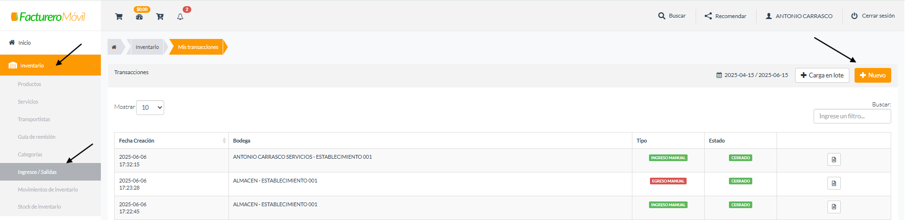Open the dashboard gauge icon with $0.00 badge
Image resolution: width=905 pixels, height=220 pixels.
139,17
